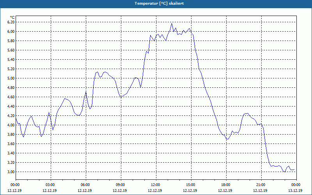The height and width of the screenshot is (195, 312).
Task: Click the 12.12.19 date under 03:00
Action: [50, 190]
